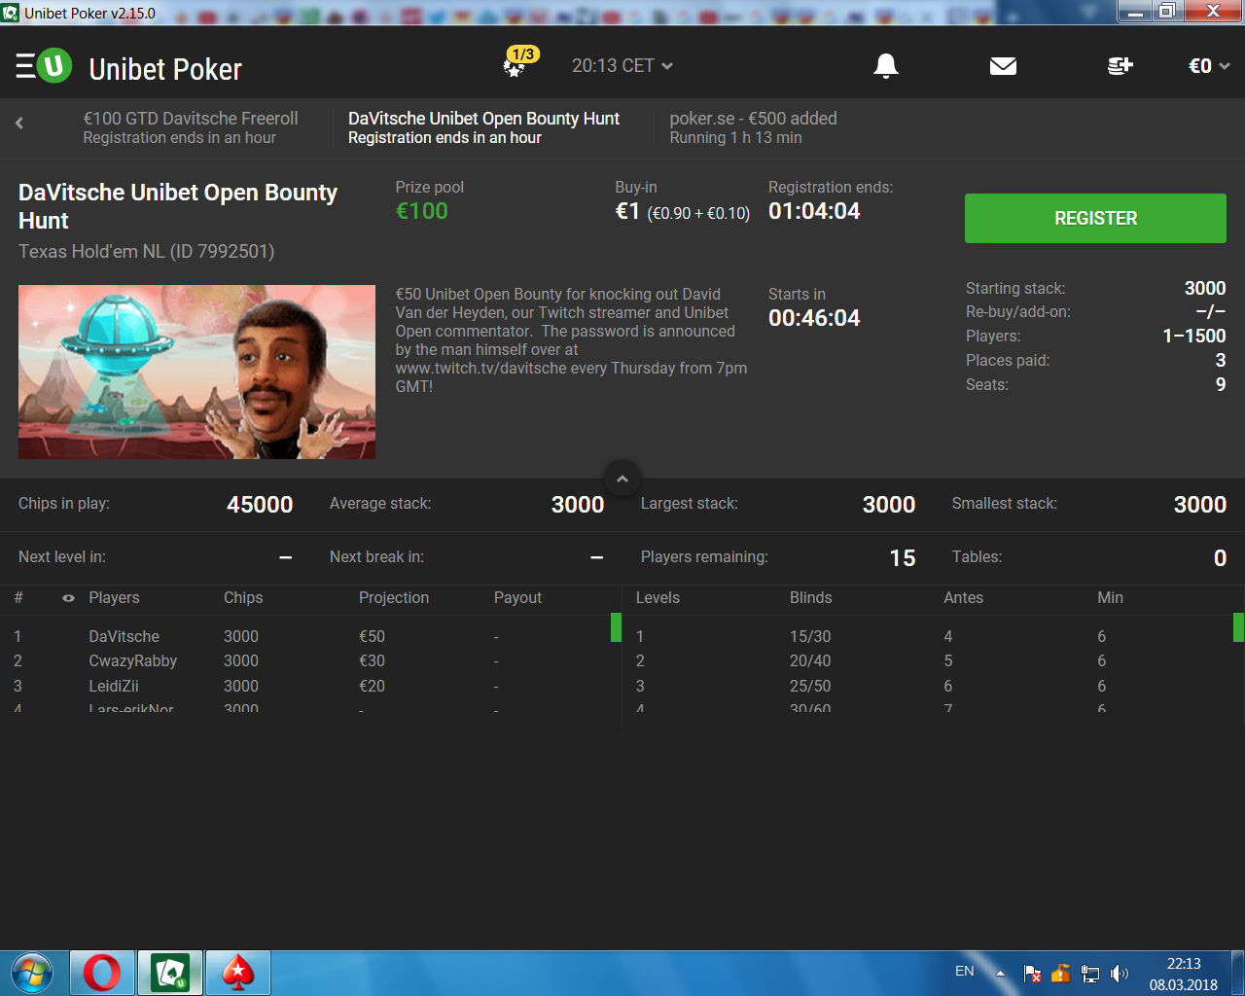Viewport: 1245px width, 996px height.
Task: Open the taskbar clock 22:13
Action: [1183, 974]
